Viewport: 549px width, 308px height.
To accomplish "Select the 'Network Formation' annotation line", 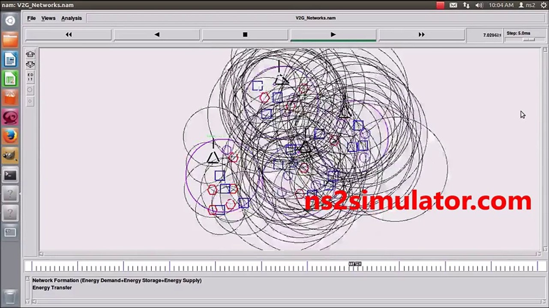I will coord(117,281).
